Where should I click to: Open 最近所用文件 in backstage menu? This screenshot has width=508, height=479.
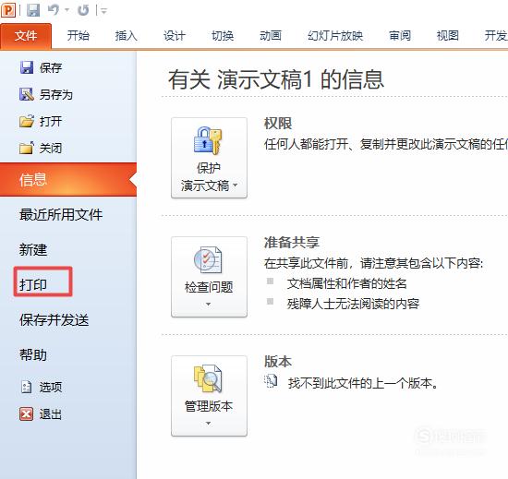pyautogui.click(x=61, y=214)
